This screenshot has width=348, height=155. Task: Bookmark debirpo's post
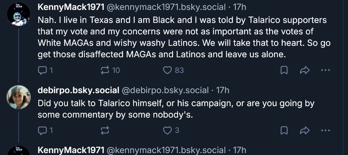pyautogui.click(x=284, y=131)
